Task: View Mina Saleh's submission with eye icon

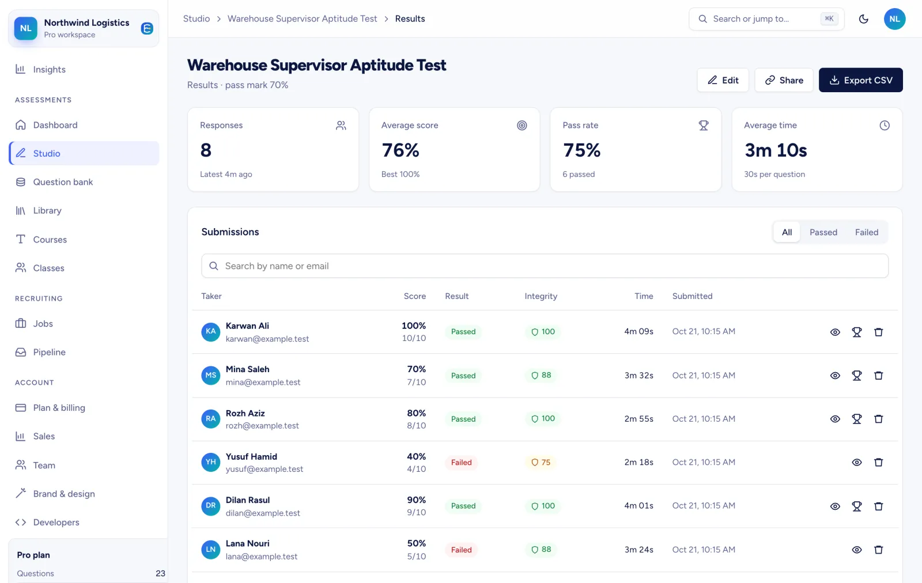Action: [835, 376]
